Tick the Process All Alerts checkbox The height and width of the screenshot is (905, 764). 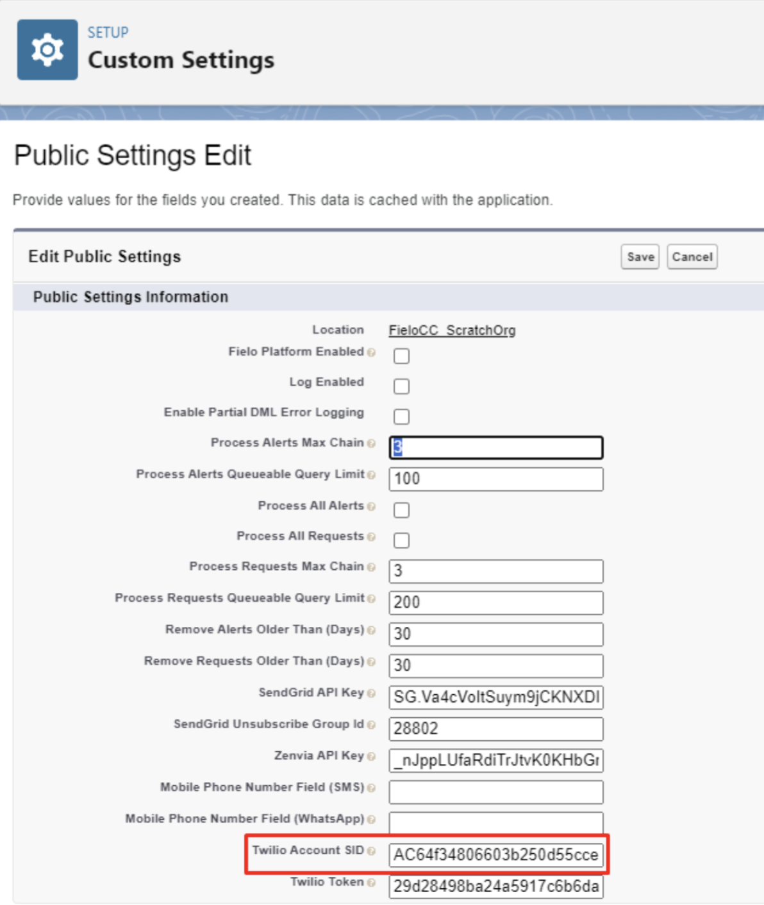pos(401,510)
